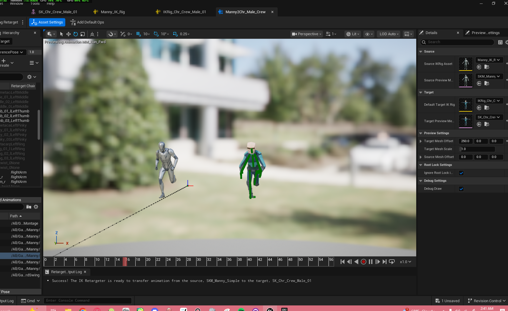The width and height of the screenshot is (508, 311).
Task: Open rotation snap 10° dropdown
Action: [x=165, y=34]
